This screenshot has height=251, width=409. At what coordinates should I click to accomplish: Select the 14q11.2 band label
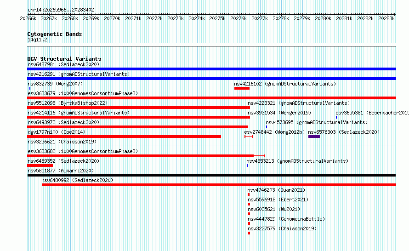click(37, 40)
